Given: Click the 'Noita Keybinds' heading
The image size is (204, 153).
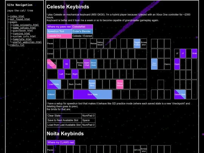Looking at the screenshot, I should (x=65, y=134).
